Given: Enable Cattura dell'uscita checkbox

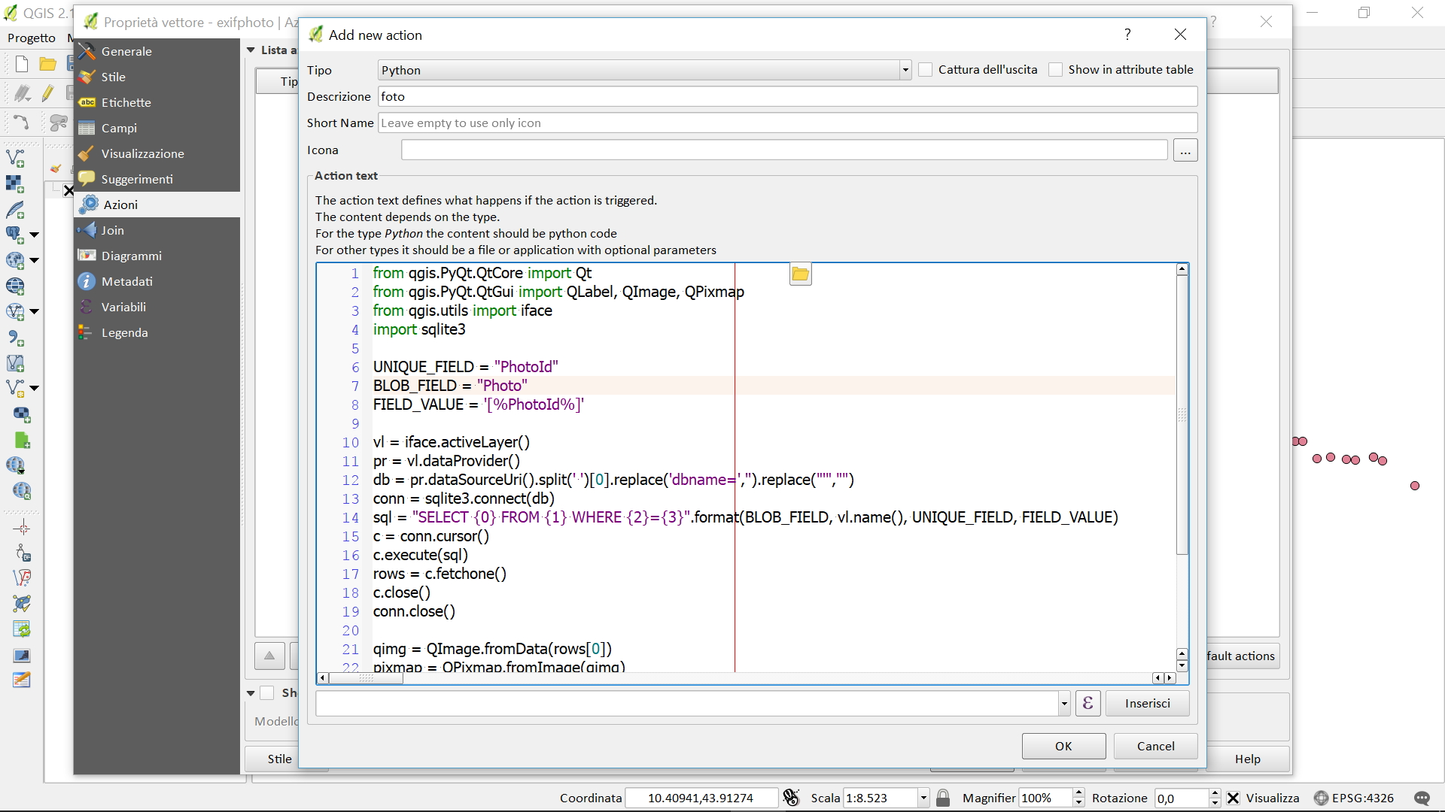Looking at the screenshot, I should 926,70.
